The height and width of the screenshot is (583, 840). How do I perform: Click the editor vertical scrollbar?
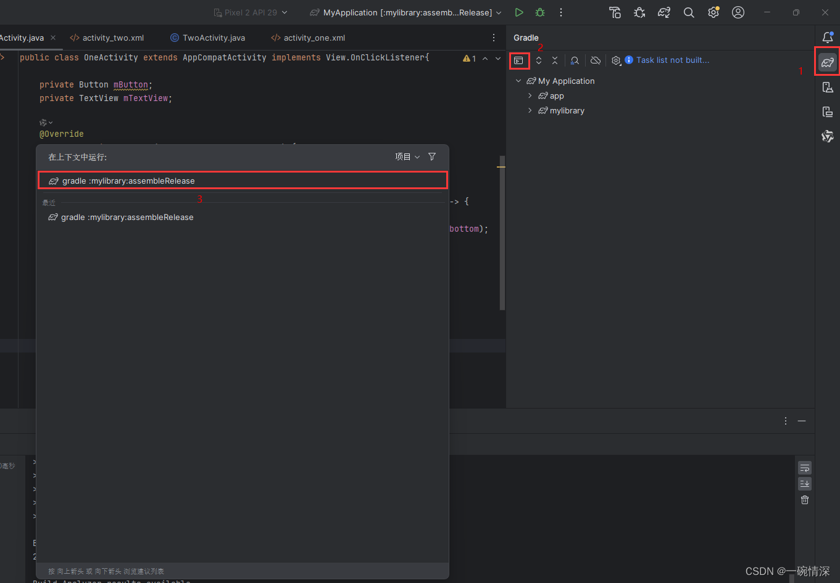(x=502, y=233)
